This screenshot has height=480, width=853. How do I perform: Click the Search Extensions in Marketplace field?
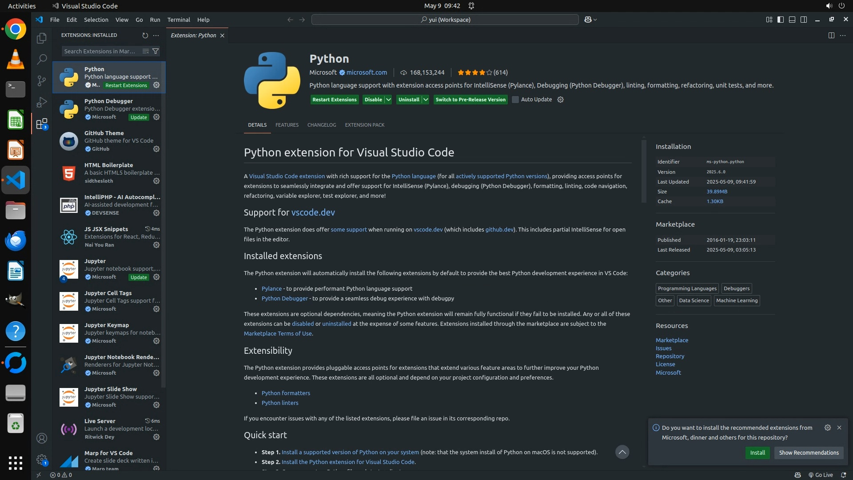click(x=100, y=51)
